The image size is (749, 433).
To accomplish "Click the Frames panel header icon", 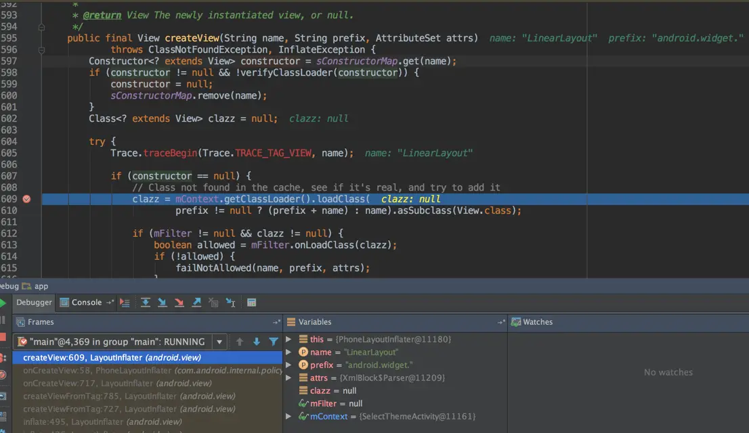I will tap(20, 322).
